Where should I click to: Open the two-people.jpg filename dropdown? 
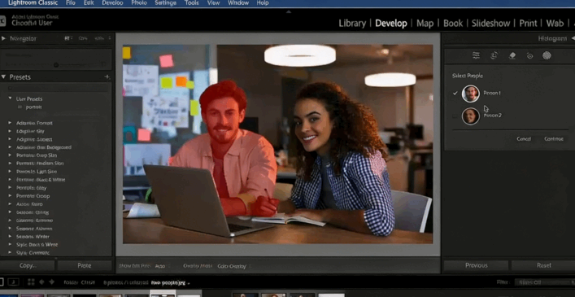171,282
